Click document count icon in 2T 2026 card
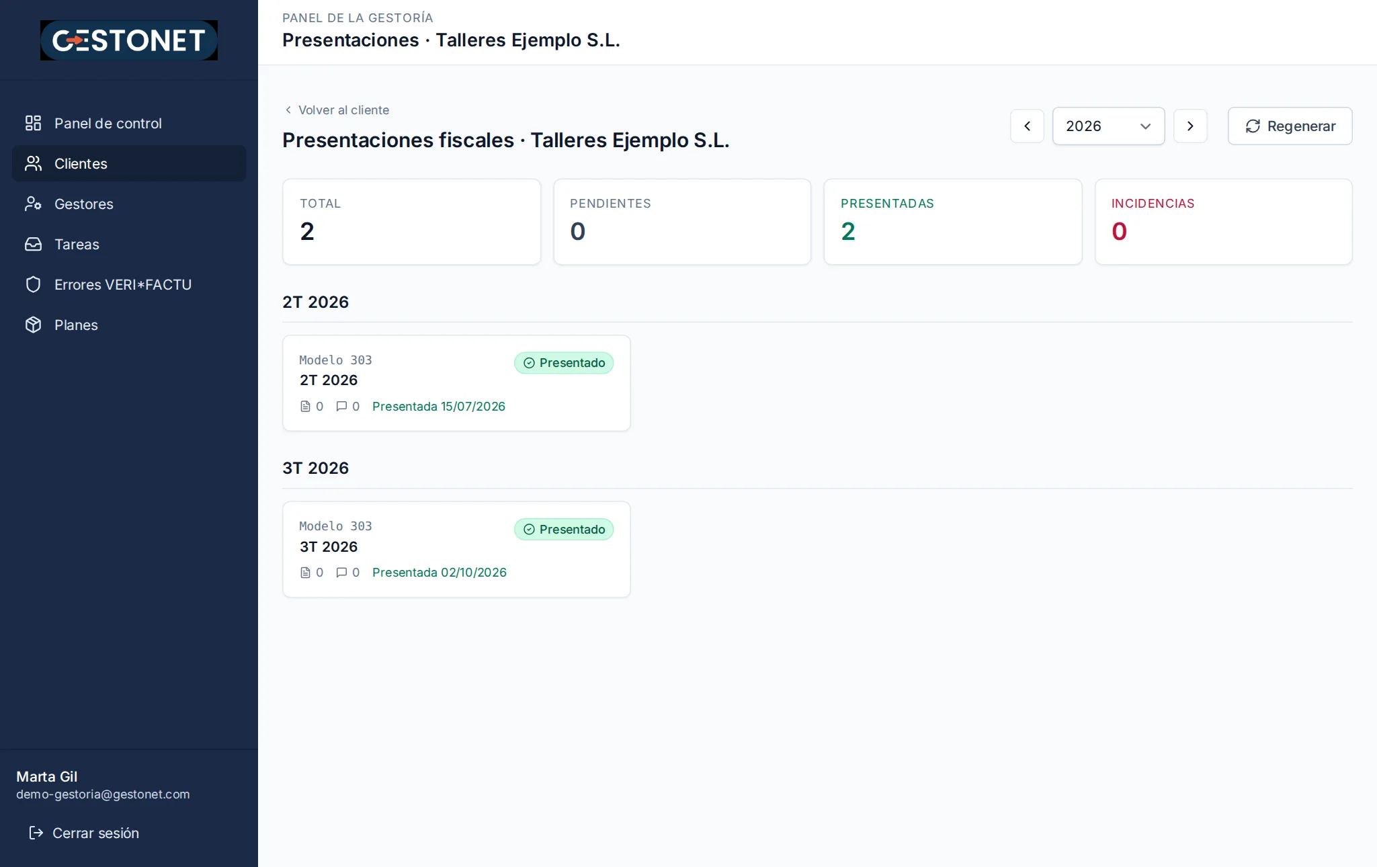 pyautogui.click(x=305, y=406)
